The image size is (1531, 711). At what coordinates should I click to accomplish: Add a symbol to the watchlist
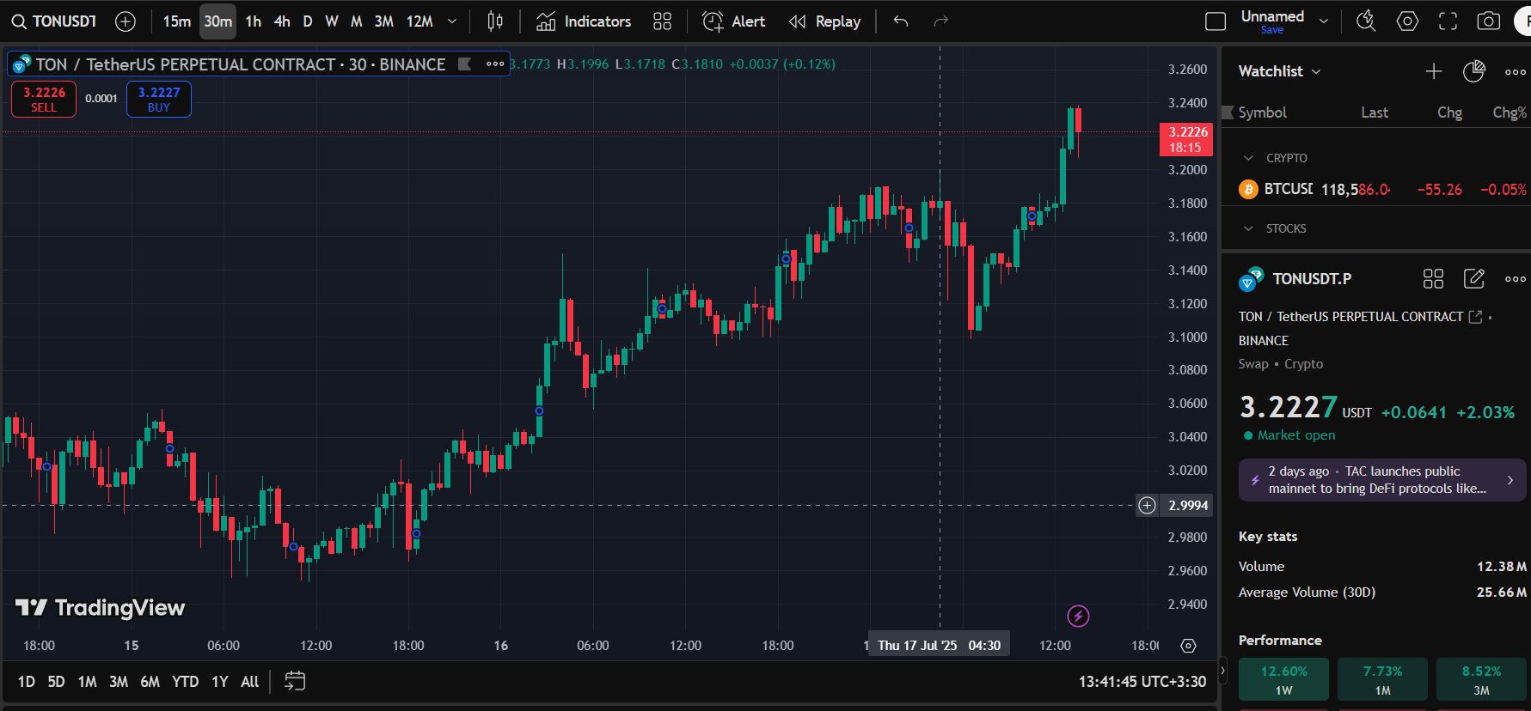point(1434,71)
